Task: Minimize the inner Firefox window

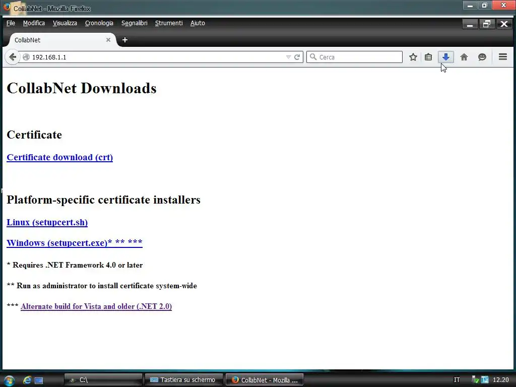Action: pyautogui.click(x=470, y=24)
